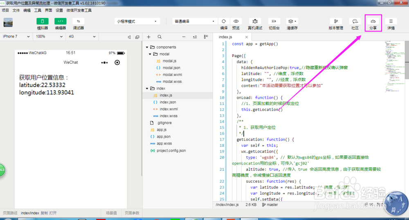The image size is (409, 220).
Task: Open modal.json in the file tree
Action: pyautogui.click(x=171, y=68)
